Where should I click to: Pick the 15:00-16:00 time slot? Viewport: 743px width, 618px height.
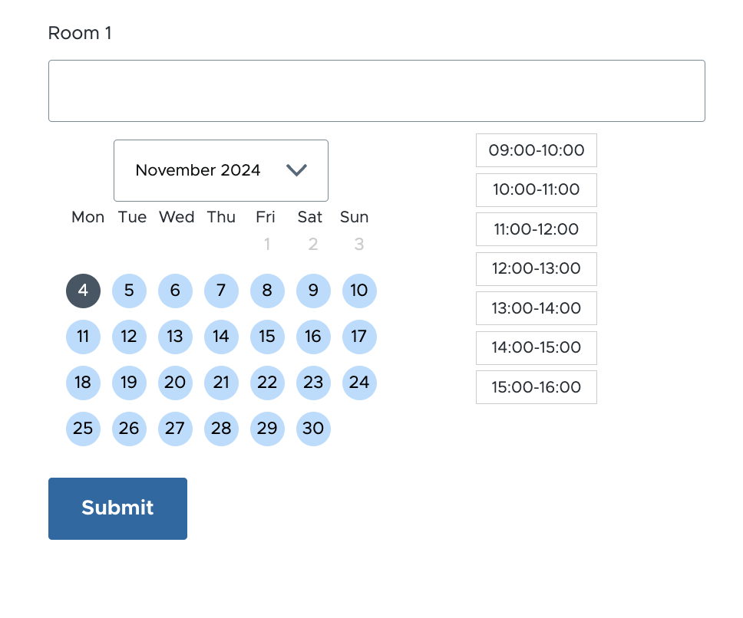[x=536, y=386]
